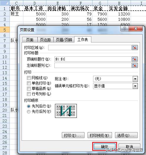Select row 26 header in the spreadsheet

[x=5, y=142]
